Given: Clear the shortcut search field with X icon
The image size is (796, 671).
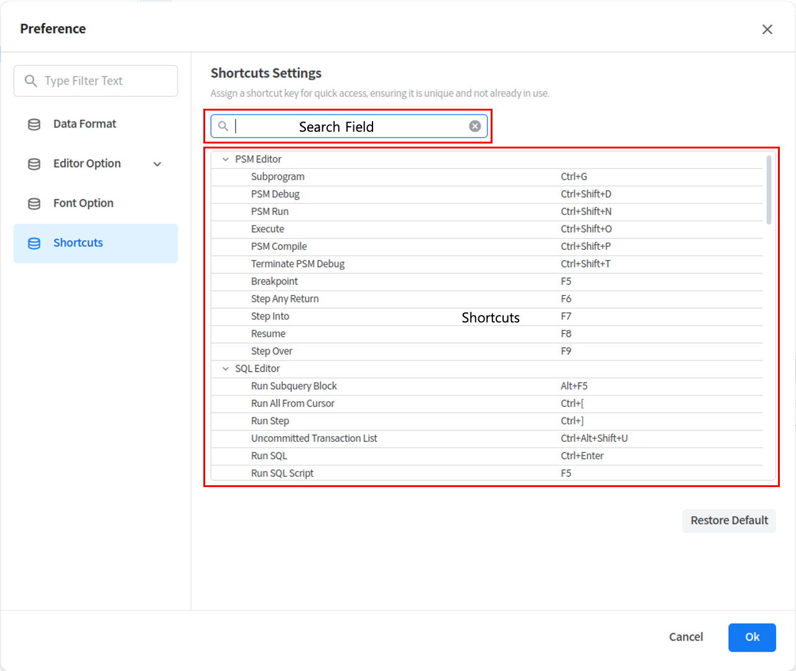Looking at the screenshot, I should 474,126.
